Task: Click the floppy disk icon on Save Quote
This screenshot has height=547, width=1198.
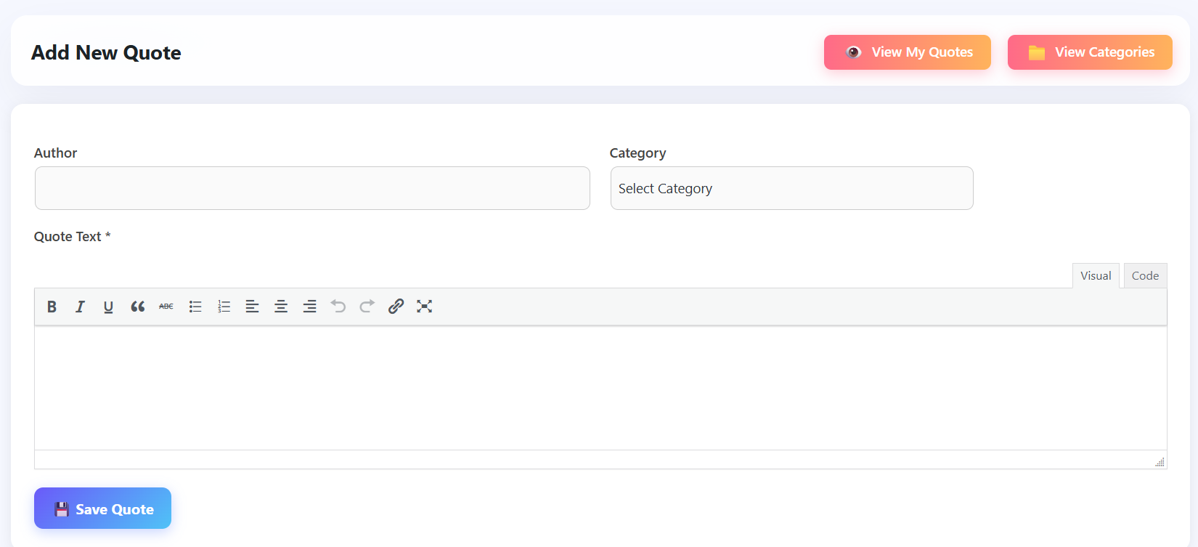Action: 62,509
